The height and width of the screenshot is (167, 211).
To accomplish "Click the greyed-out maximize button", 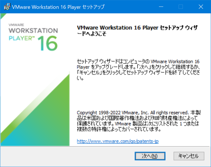I will (181, 7).
